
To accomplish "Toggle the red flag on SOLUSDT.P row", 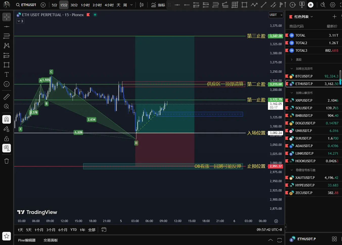I will tap(287, 108).
